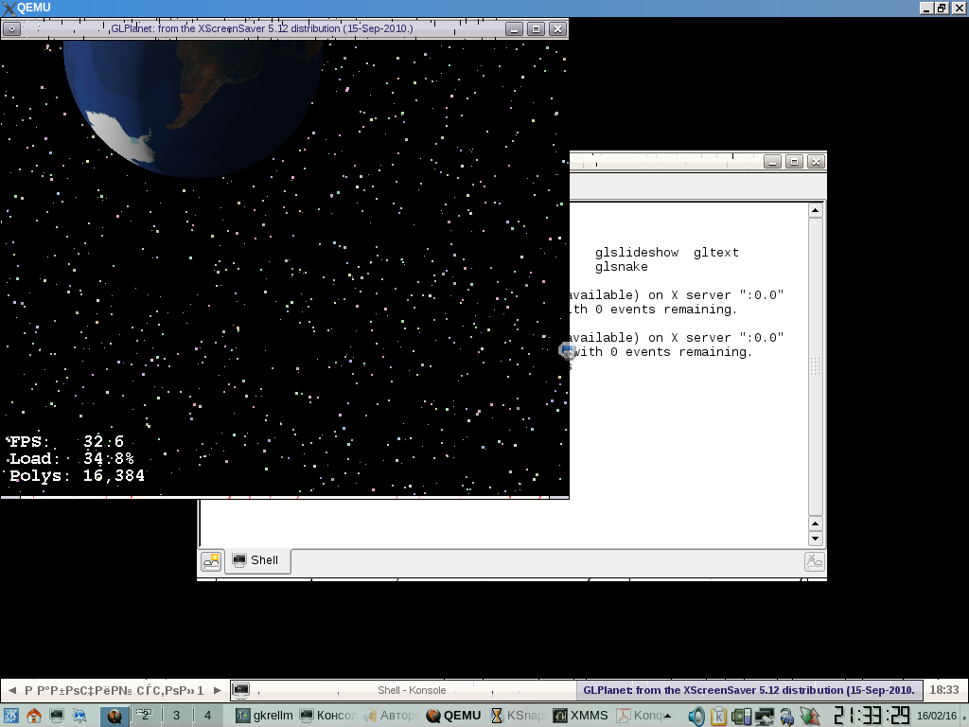Click the volume speaker tray icon

696,716
